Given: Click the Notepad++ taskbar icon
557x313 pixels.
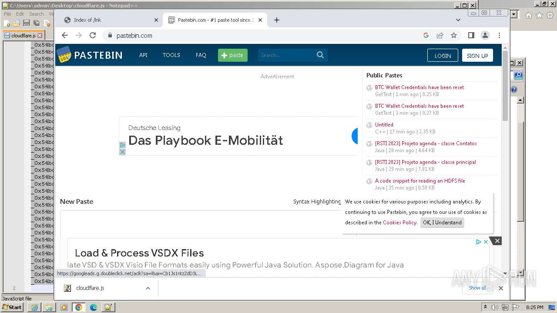Looking at the screenshot, I should (108, 307).
